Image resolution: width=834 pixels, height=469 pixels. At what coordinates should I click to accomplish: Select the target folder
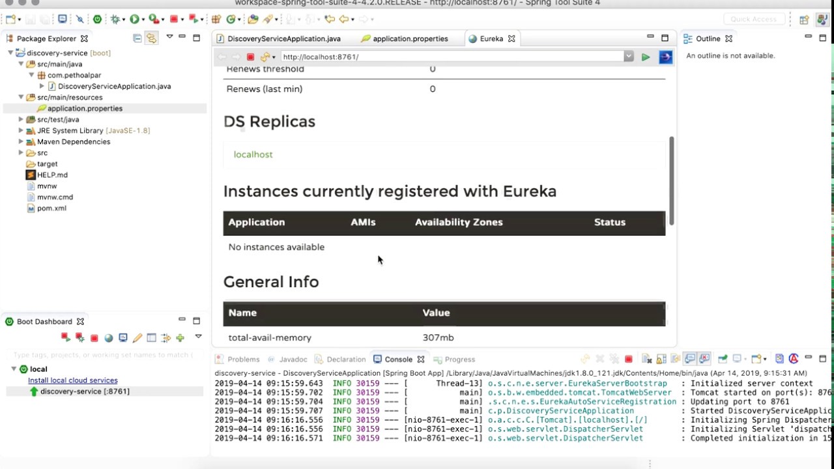click(47, 163)
